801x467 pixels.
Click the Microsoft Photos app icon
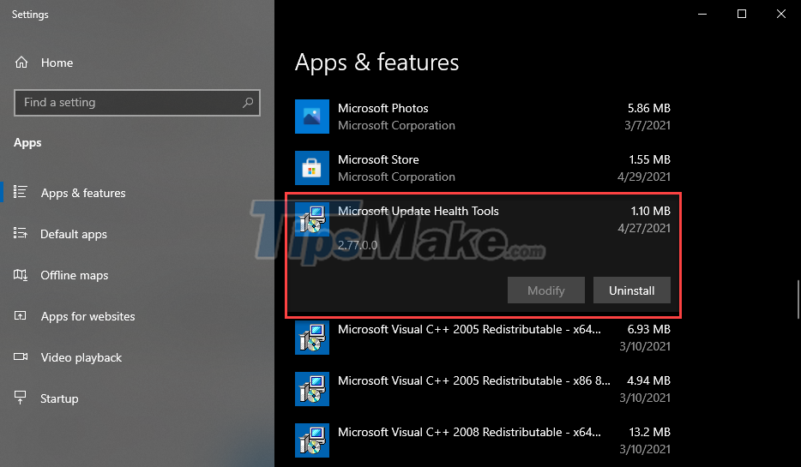312,117
